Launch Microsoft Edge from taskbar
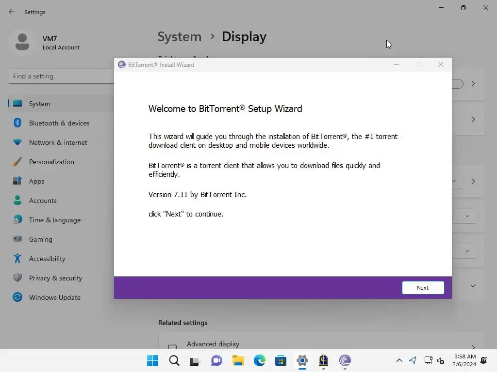 click(259, 360)
